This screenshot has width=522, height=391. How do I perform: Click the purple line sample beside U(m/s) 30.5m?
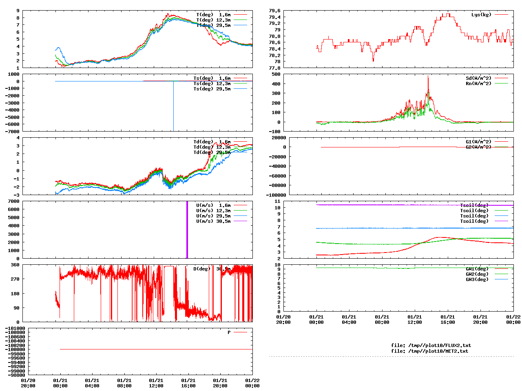click(x=240, y=221)
